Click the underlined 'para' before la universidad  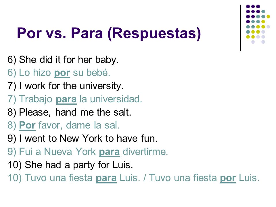(x=66, y=99)
